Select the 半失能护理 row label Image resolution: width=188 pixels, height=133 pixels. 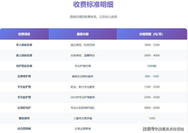point(24,87)
